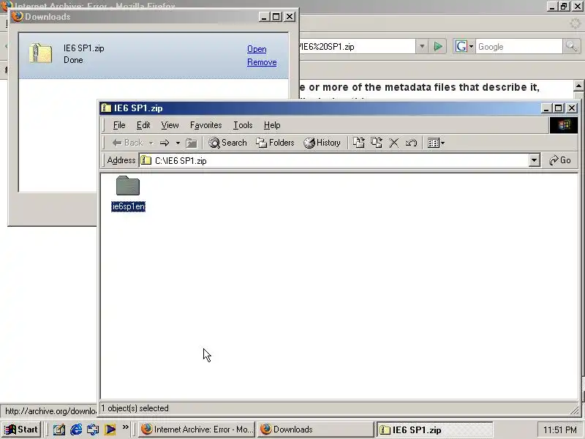Click the Windows logo throbber in Explorer
This screenshot has height=439, width=585.
(x=564, y=125)
